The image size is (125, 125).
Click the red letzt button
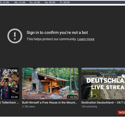[121, 112]
